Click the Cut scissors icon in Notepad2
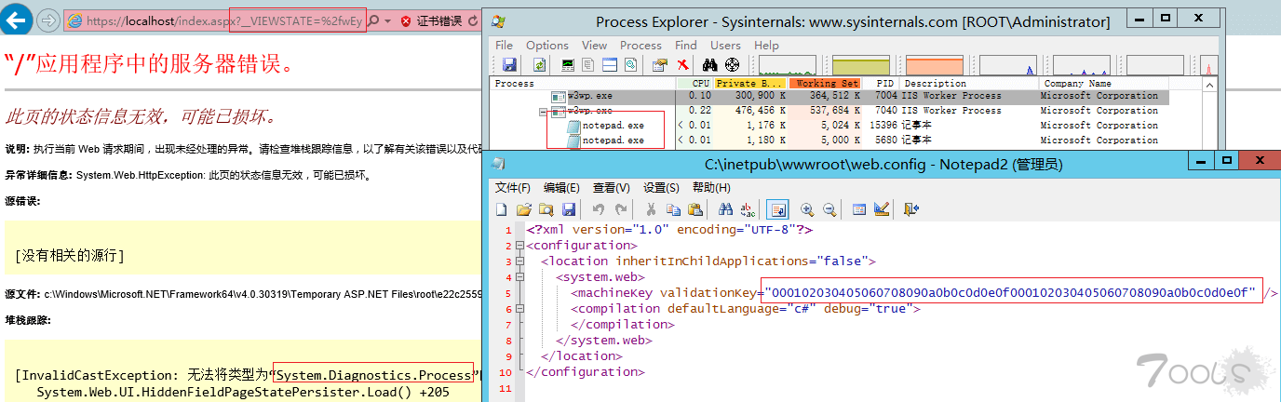 coord(651,209)
